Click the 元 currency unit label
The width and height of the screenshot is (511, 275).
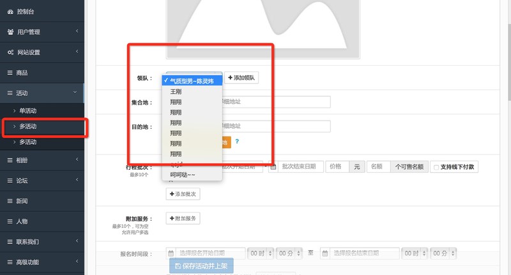tap(357, 167)
